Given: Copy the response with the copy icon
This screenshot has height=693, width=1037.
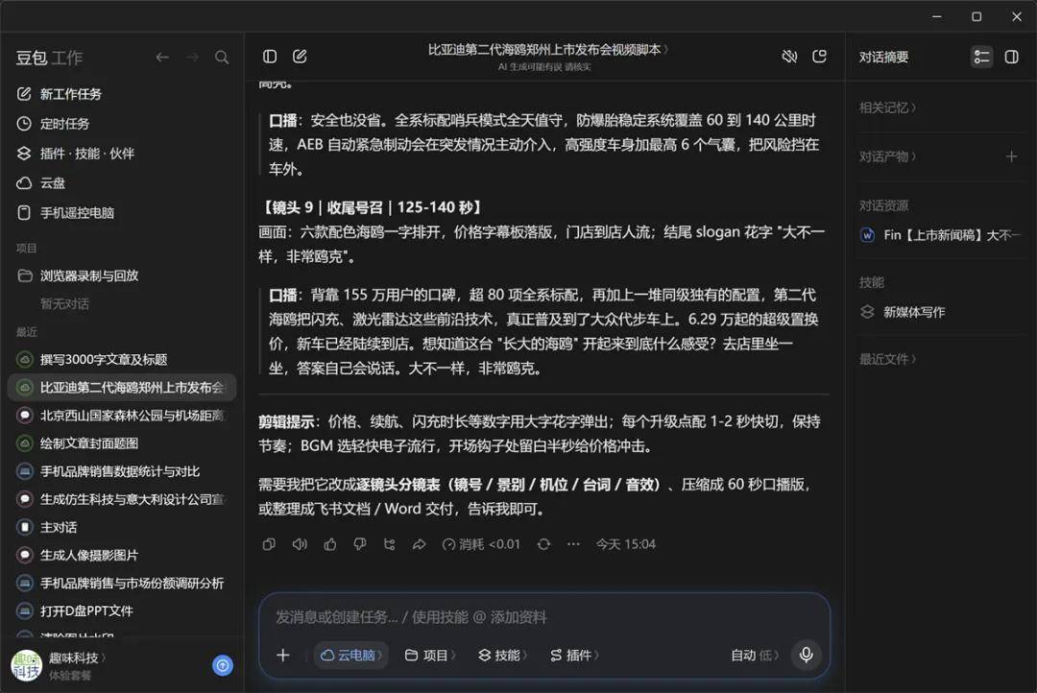Looking at the screenshot, I should tap(269, 544).
